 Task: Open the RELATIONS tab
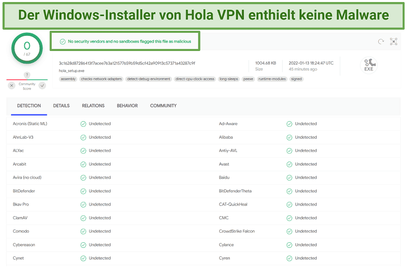93,106
